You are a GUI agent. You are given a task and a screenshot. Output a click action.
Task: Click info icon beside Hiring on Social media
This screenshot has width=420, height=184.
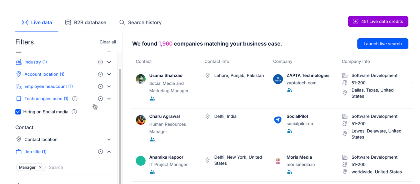[x=74, y=112]
